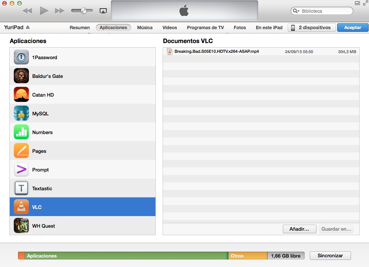The image size is (369, 267).
Task: Click the Biblioteca search field
Action: tap(322, 11)
